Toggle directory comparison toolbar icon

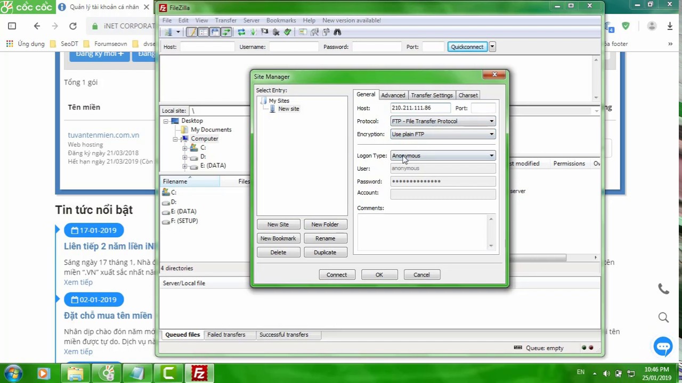(x=314, y=32)
